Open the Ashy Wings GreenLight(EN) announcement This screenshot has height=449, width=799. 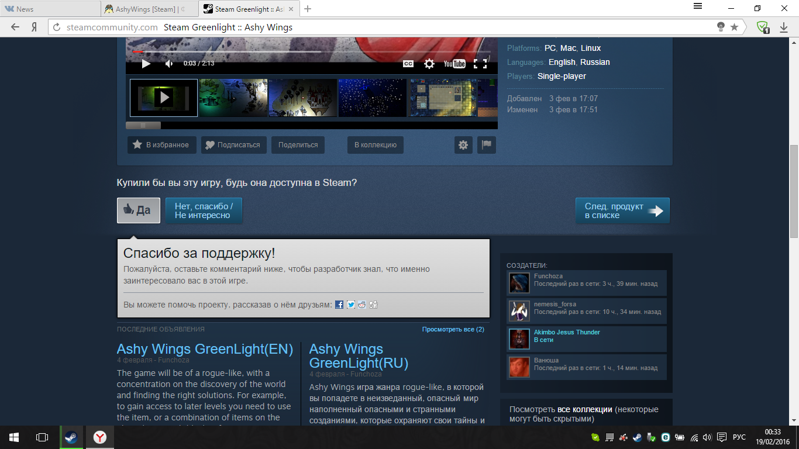tap(205, 349)
